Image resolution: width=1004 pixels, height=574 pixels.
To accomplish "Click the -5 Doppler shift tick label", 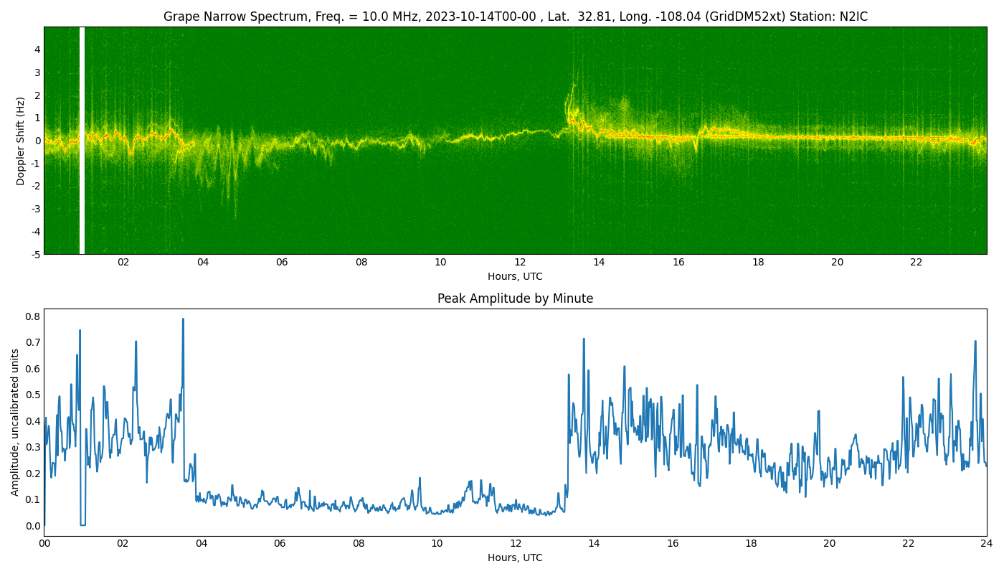I will (x=36, y=254).
